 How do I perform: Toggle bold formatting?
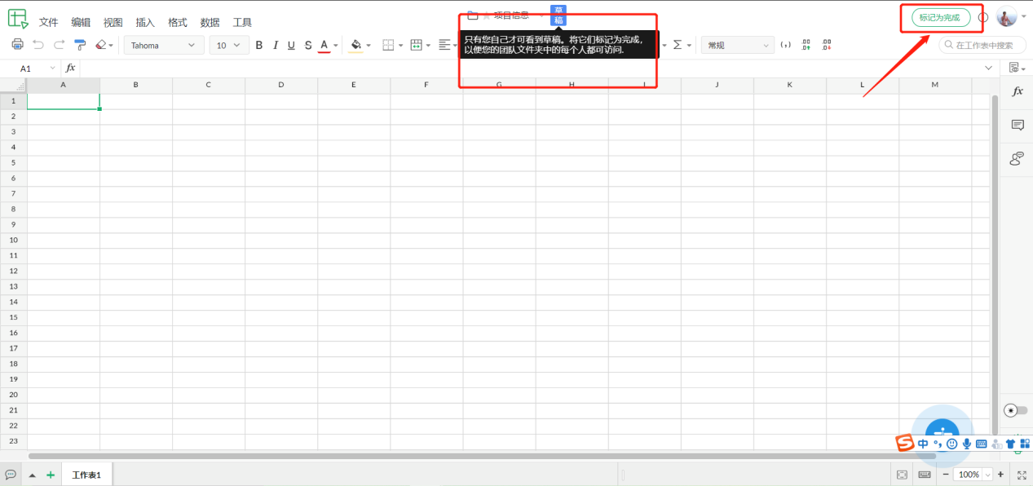click(x=259, y=45)
